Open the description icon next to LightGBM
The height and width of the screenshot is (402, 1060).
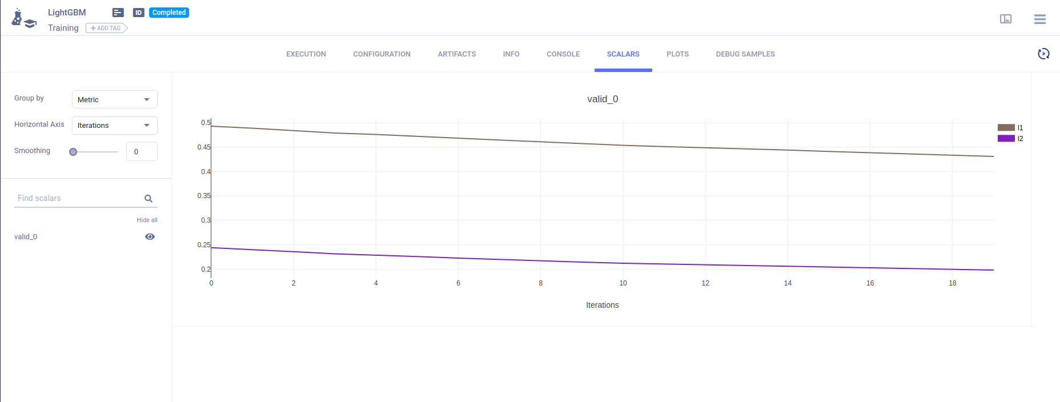pyautogui.click(x=118, y=13)
